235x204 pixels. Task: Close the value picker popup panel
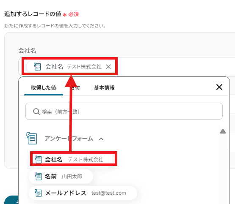click(x=219, y=87)
